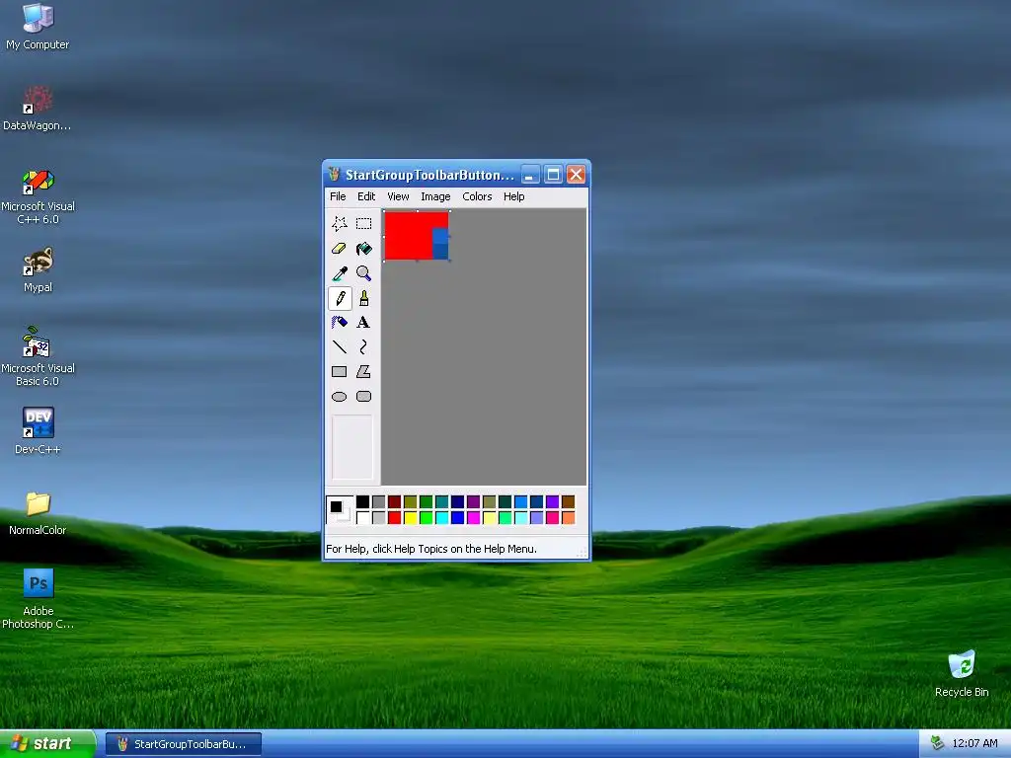Select the Microsoft Visual C++ 6.0 icon
The image size is (1011, 758).
point(38,196)
